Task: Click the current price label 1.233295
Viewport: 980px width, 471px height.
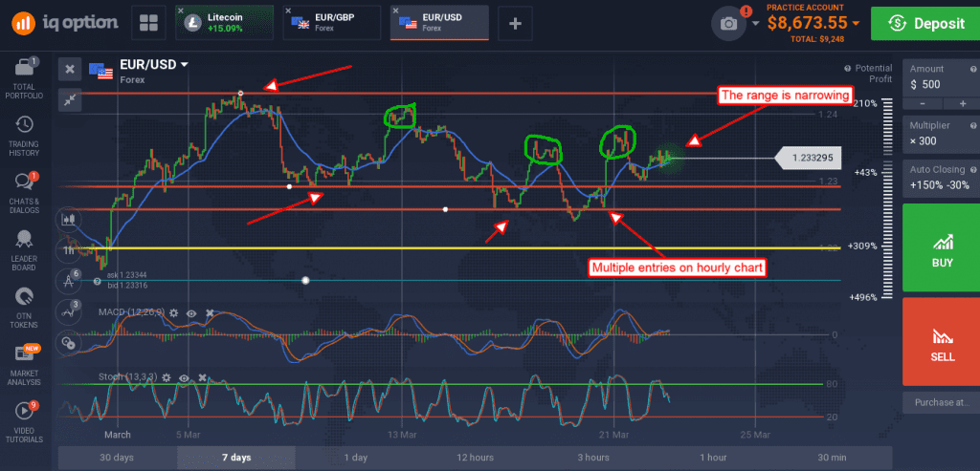Action: coord(809,159)
